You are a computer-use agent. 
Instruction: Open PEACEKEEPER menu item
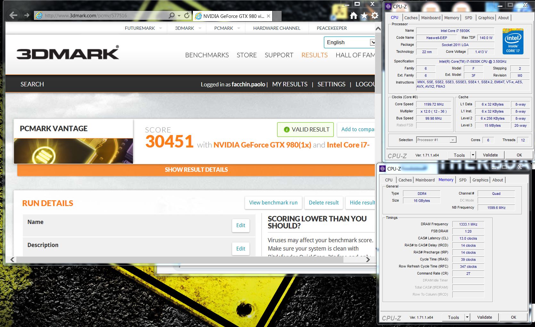(x=332, y=28)
